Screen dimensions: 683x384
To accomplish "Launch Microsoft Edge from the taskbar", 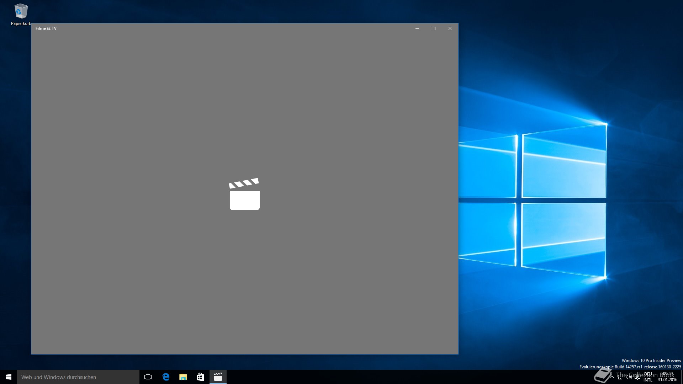I will coord(166,377).
